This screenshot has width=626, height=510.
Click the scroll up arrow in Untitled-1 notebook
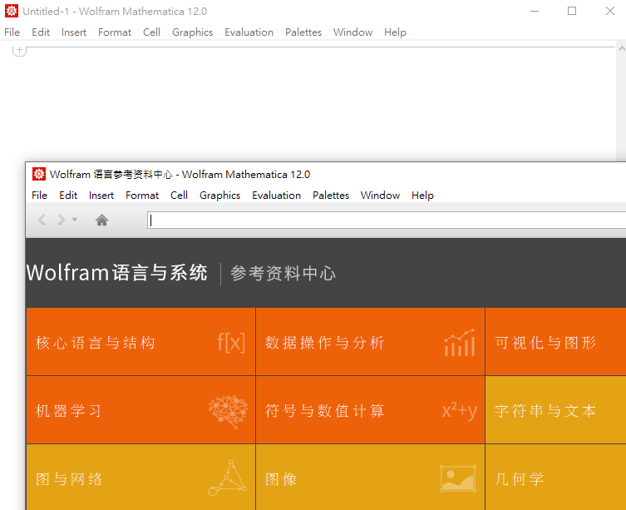pyautogui.click(x=622, y=49)
